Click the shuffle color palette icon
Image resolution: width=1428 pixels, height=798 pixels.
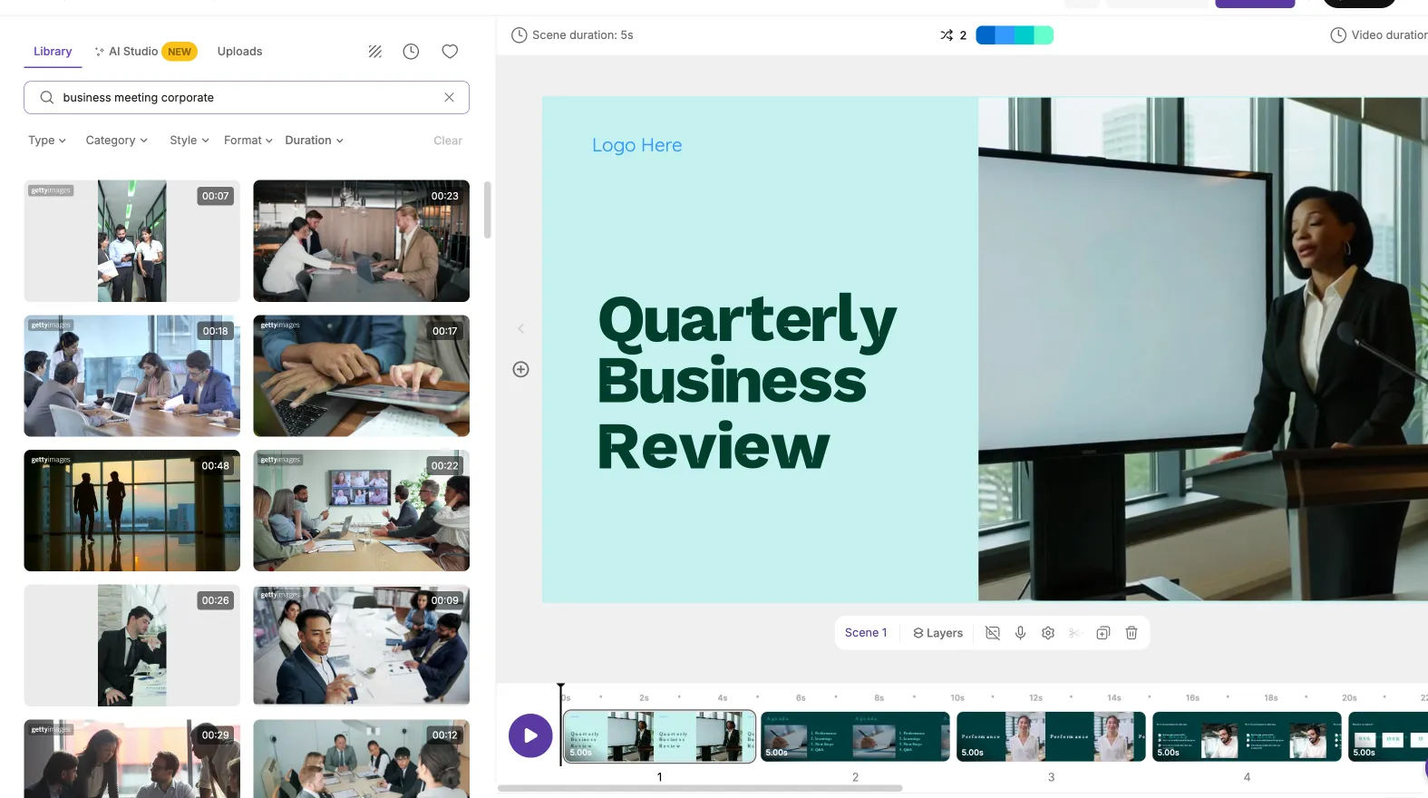coord(947,35)
